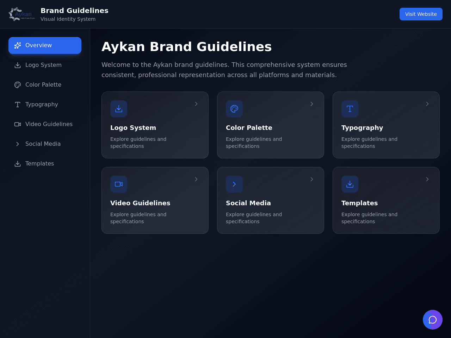Click the sparkle icon beside Overview

(x=18, y=45)
